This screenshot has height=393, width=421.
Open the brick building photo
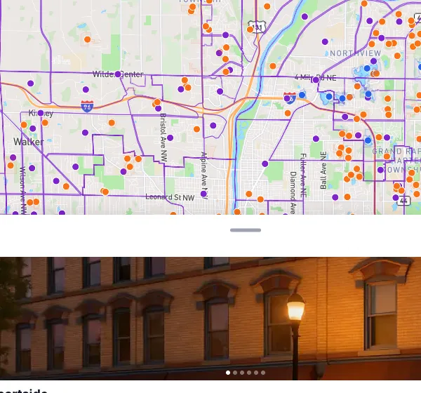[210, 319]
